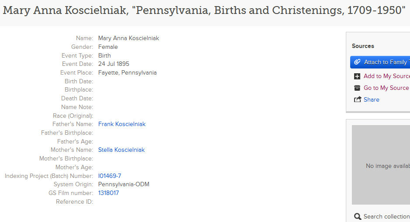Click the Share arrow icon
Viewport: 410px width, 222px height.
(357, 100)
